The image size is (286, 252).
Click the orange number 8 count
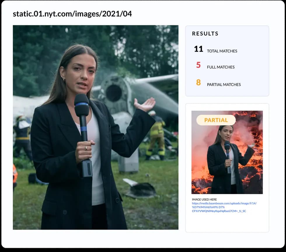198,83
